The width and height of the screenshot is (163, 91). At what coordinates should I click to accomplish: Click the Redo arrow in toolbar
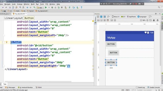click(x=6, y=7)
